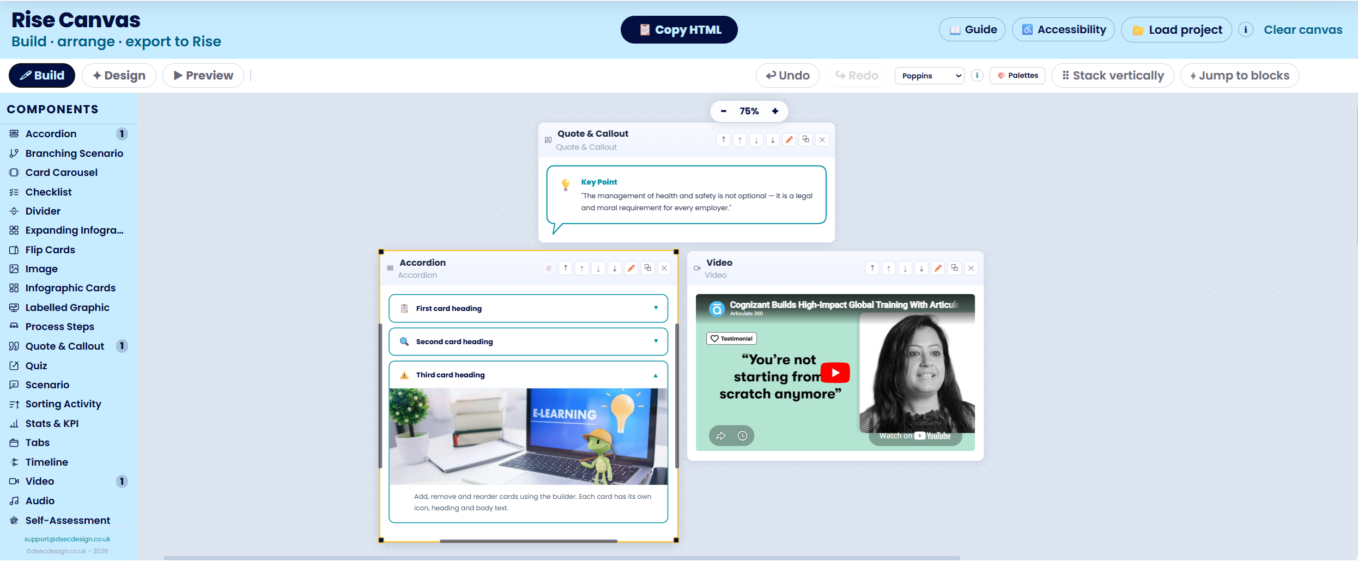
Task: Switch to Preview mode
Action: point(203,76)
